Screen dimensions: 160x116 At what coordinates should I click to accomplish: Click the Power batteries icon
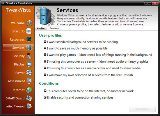(29, 73)
